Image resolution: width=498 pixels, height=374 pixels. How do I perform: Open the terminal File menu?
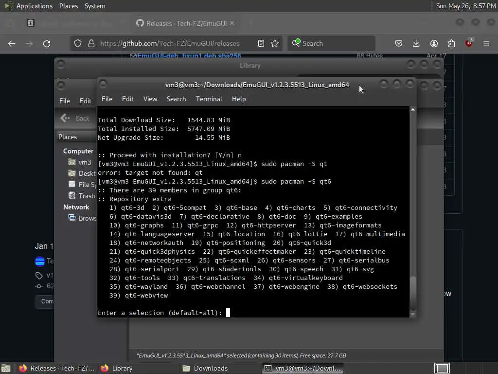(107, 99)
